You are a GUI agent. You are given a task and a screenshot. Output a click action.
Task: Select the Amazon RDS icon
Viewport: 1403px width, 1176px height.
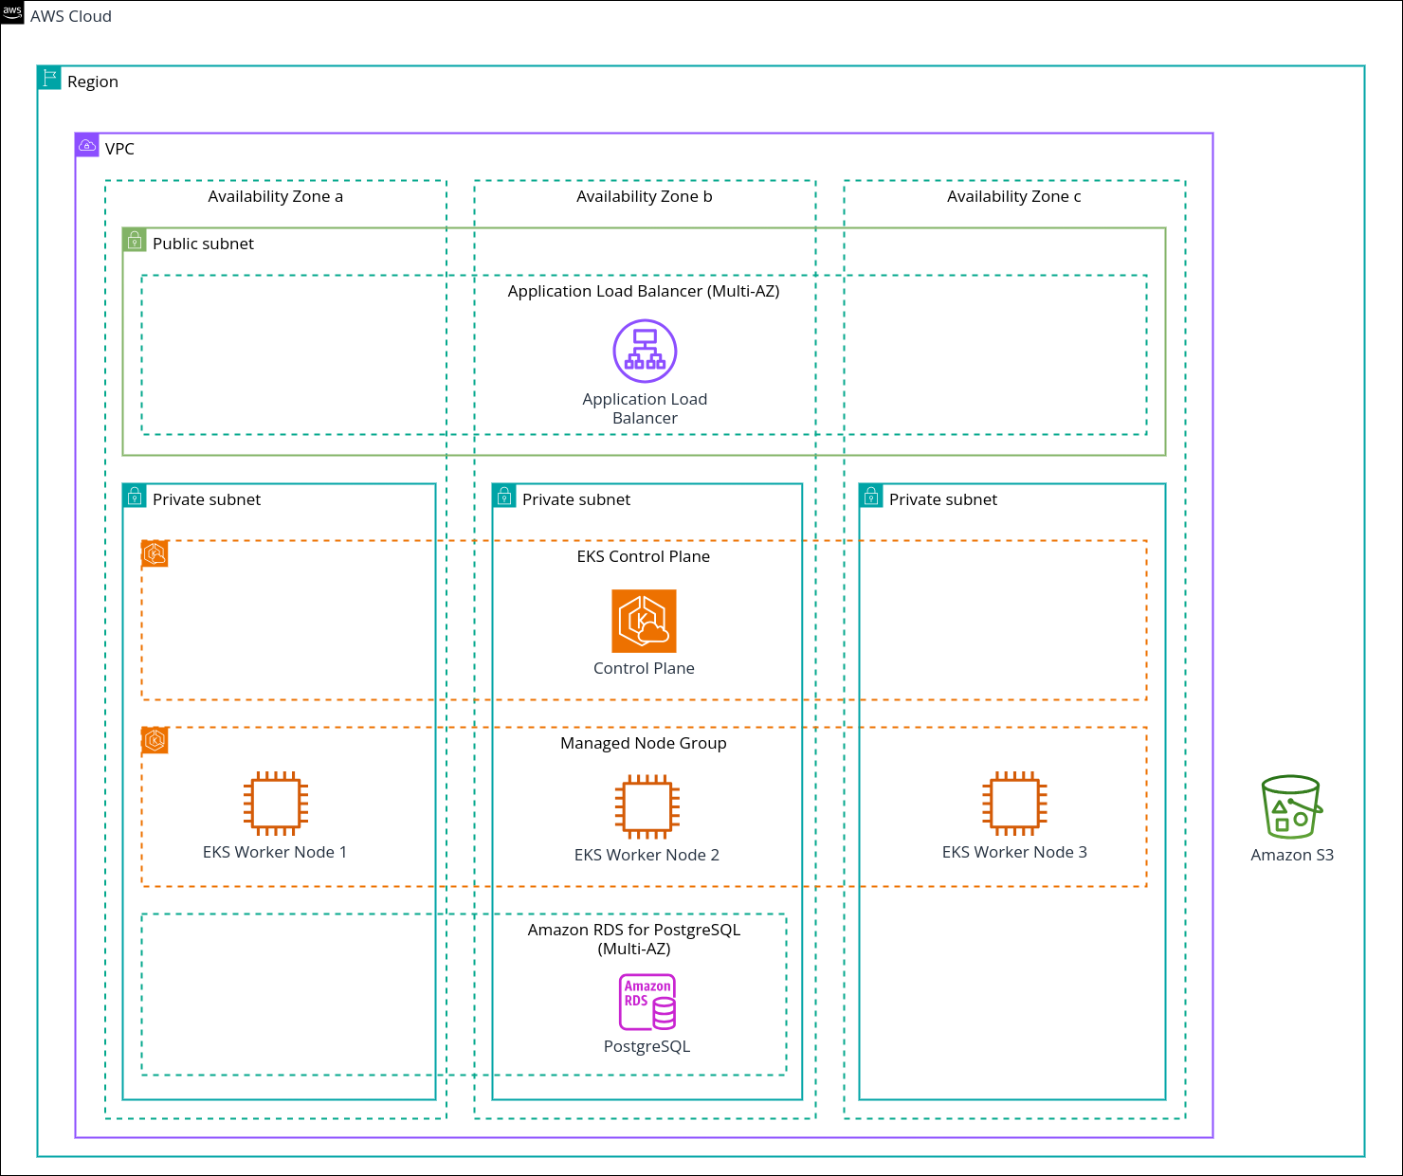click(647, 1002)
